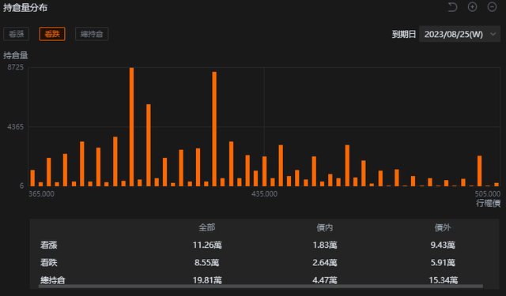Click the 5.91萬 value

coord(443,263)
